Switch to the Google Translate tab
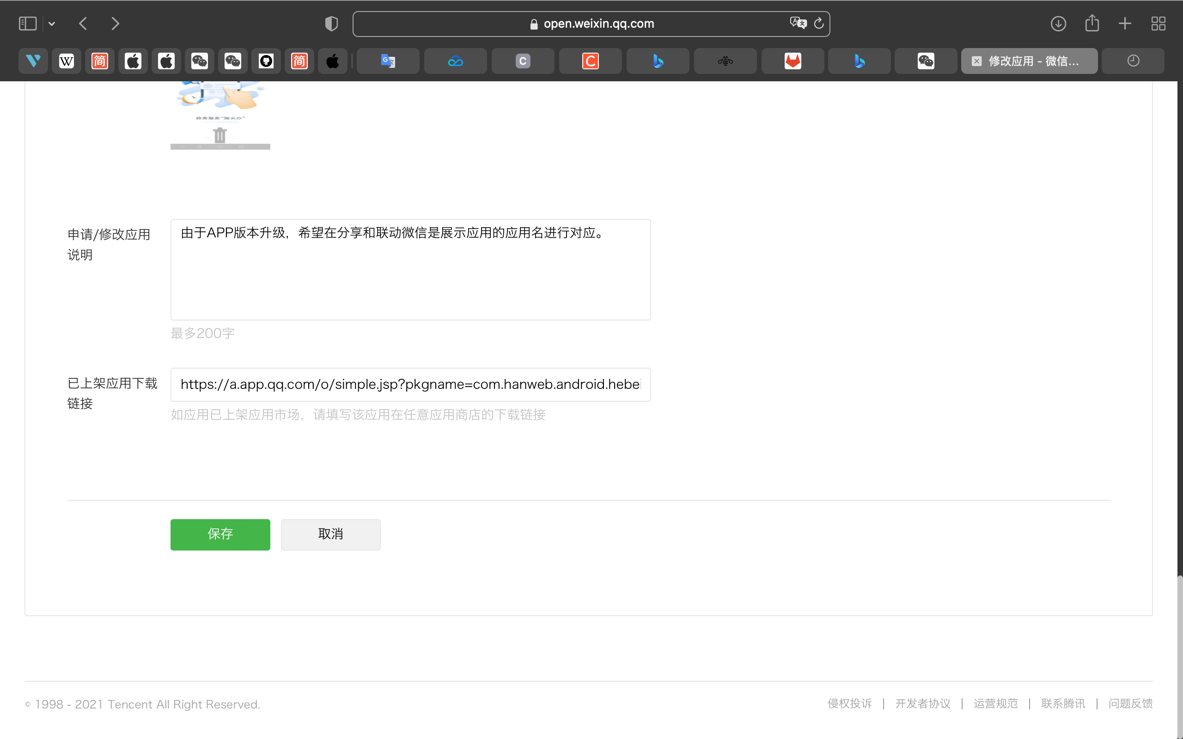Viewport: 1183px width, 739px height. pos(388,61)
